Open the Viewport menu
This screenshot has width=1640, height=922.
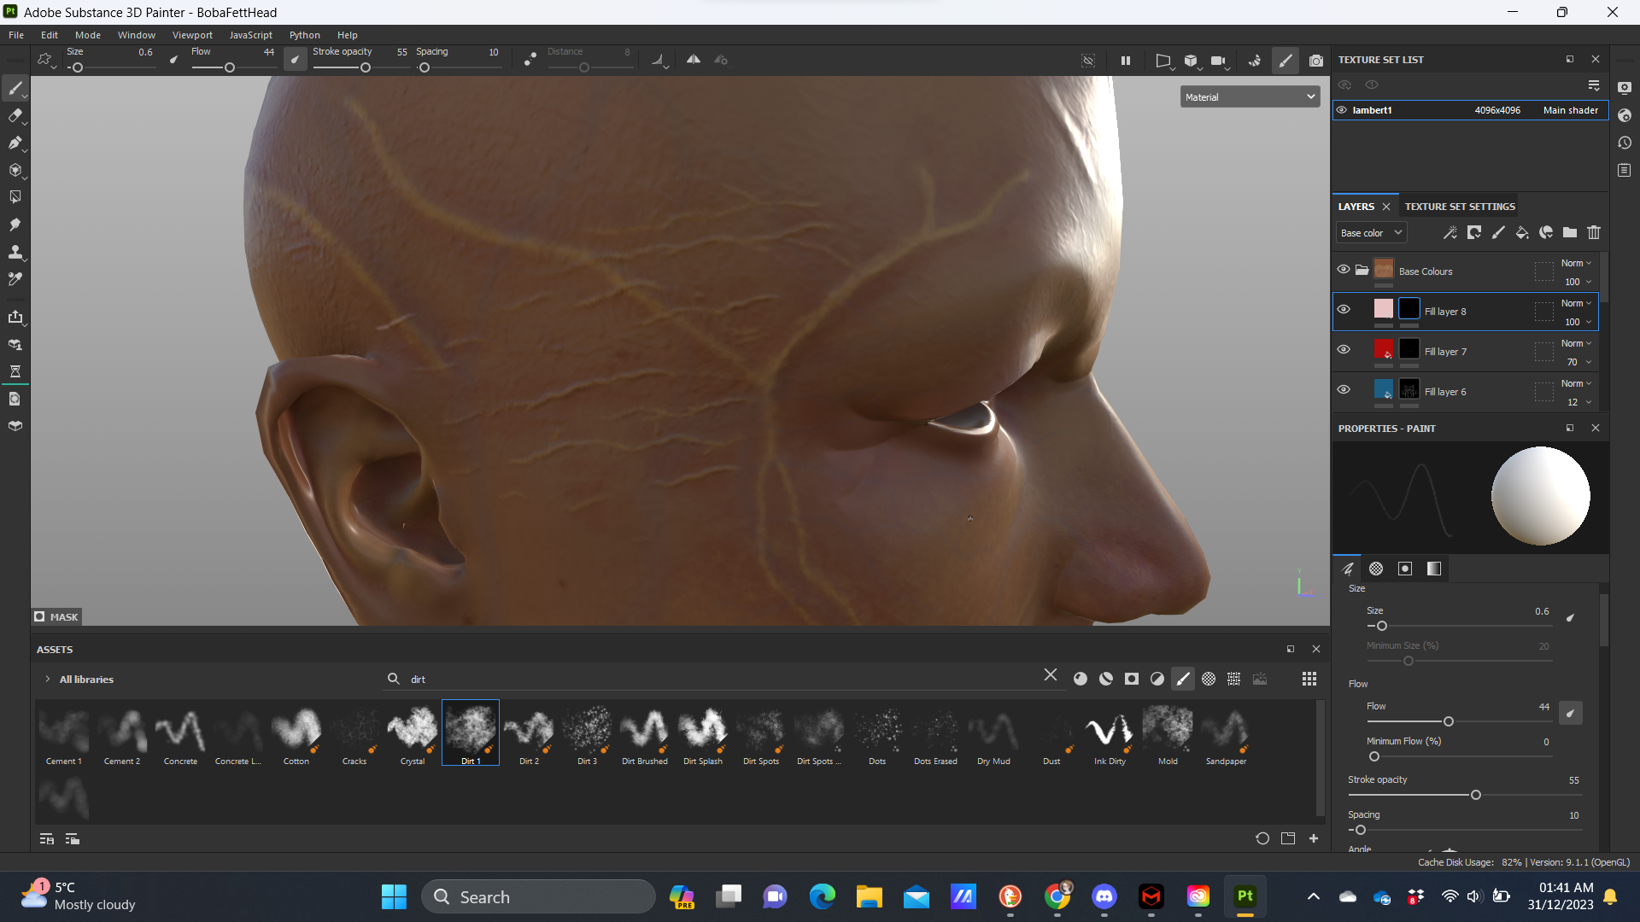point(192,35)
